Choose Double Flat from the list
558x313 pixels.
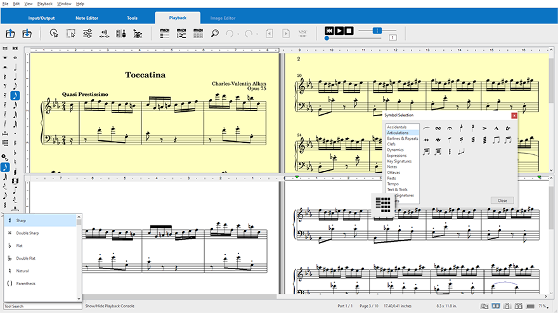click(x=40, y=258)
